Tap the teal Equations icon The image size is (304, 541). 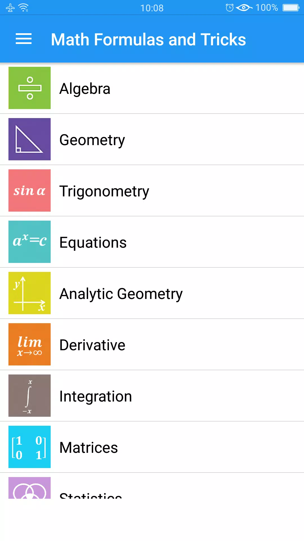click(x=30, y=242)
